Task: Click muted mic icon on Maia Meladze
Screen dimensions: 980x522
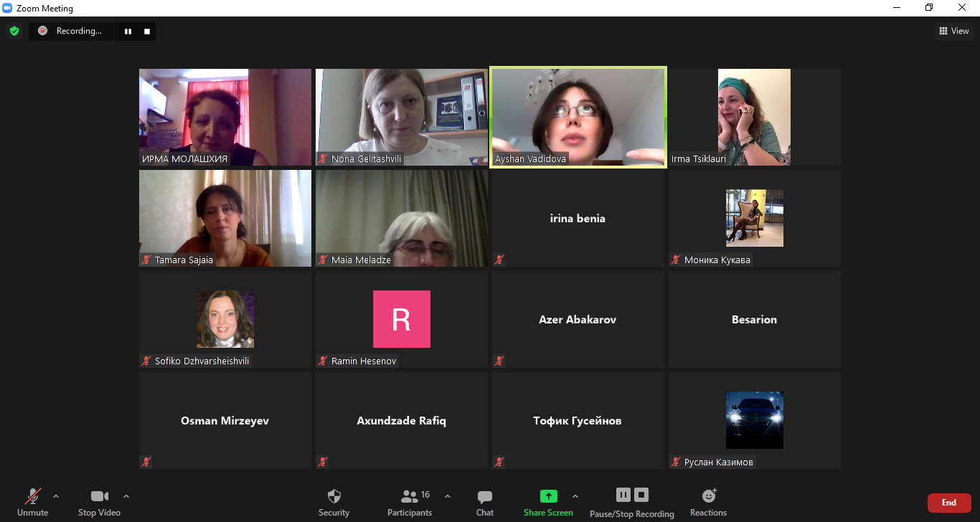Action: pyautogui.click(x=324, y=260)
